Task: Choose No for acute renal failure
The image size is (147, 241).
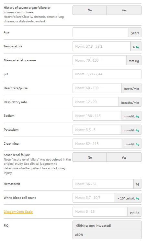Action: click(90, 157)
